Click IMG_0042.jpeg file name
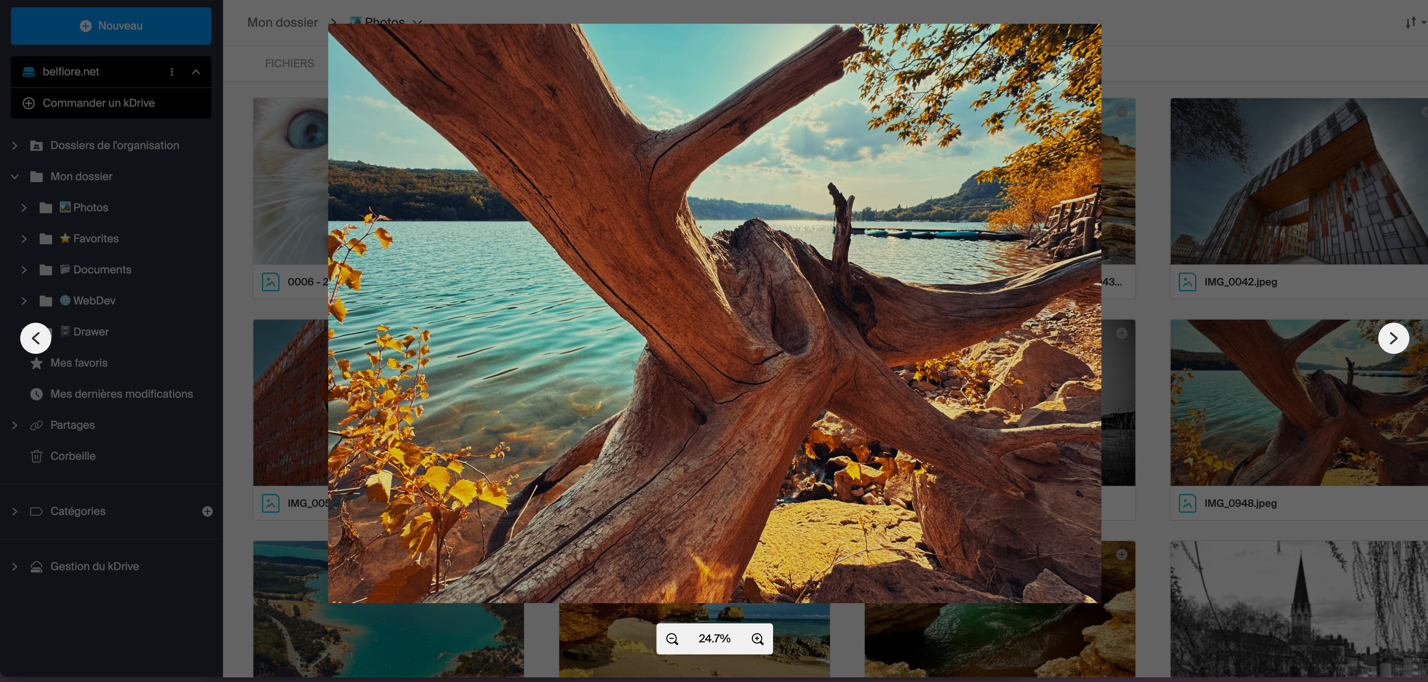Viewport: 1428px width, 682px height. click(1241, 282)
